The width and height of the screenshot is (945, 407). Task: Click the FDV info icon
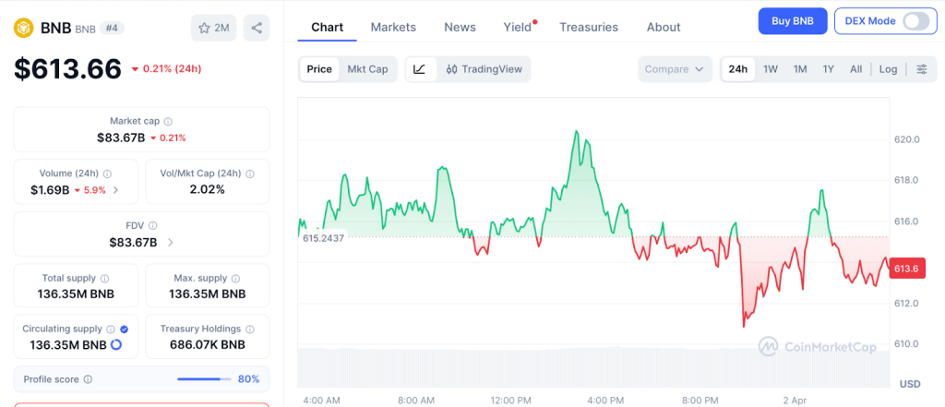click(x=152, y=226)
